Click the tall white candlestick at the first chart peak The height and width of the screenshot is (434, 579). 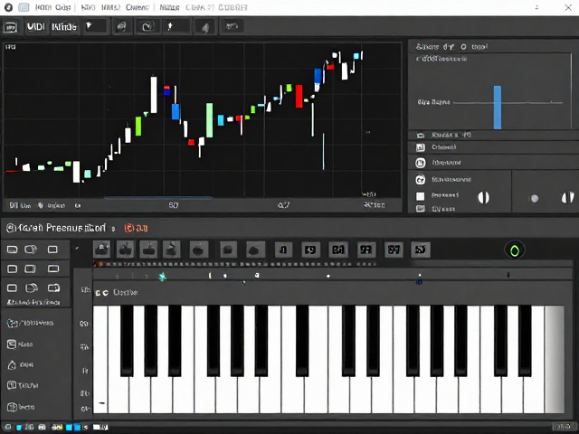[154, 94]
